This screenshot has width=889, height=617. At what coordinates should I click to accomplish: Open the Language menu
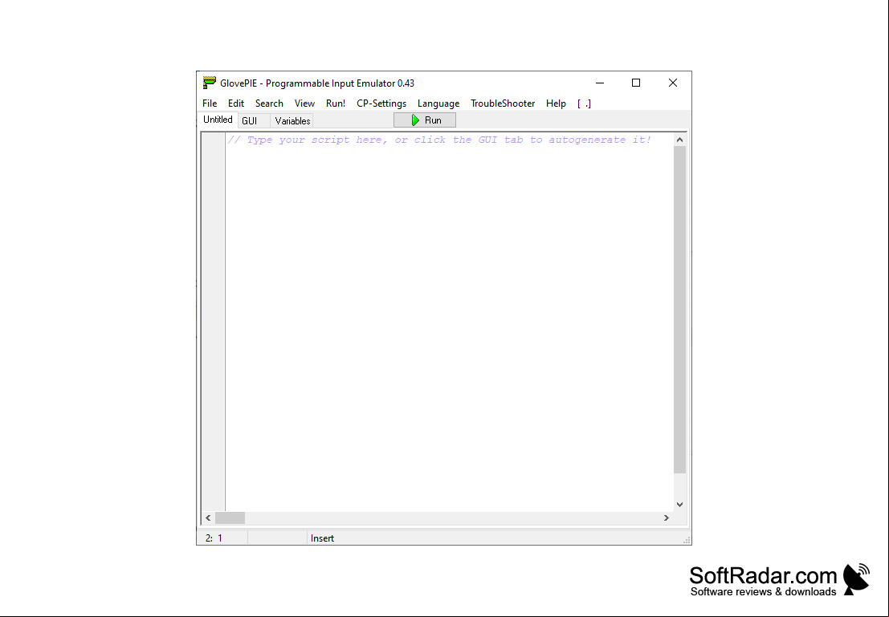tap(438, 104)
